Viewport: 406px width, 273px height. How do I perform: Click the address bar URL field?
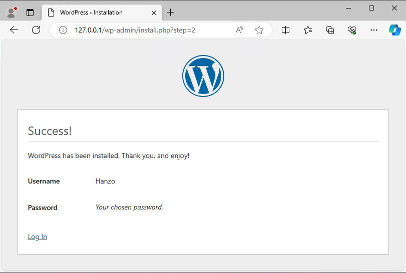[x=150, y=30]
